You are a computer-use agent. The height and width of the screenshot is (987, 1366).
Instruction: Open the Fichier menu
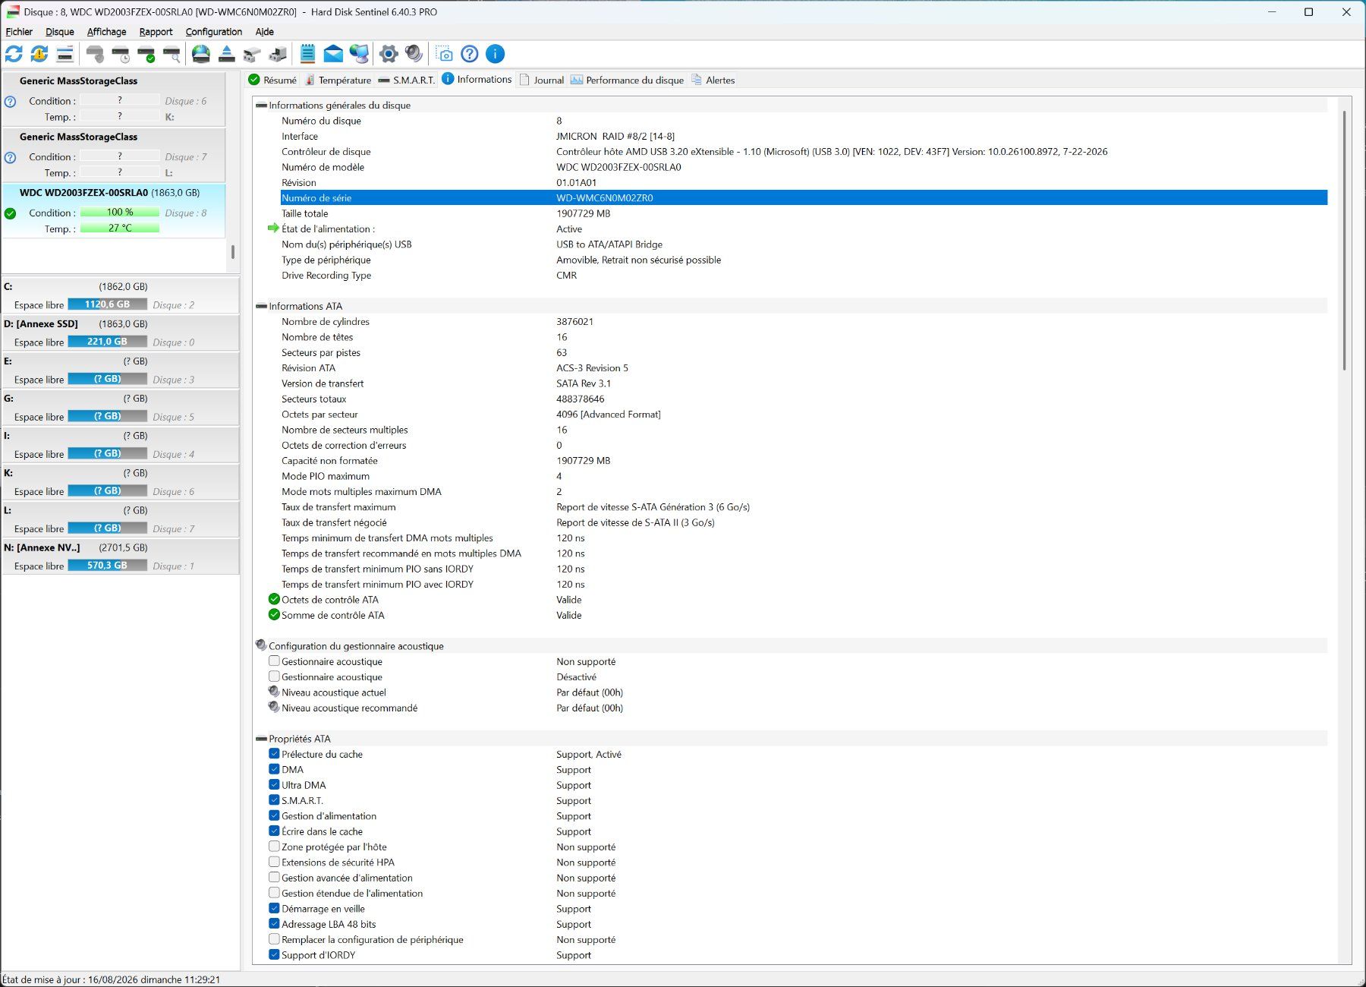click(19, 32)
